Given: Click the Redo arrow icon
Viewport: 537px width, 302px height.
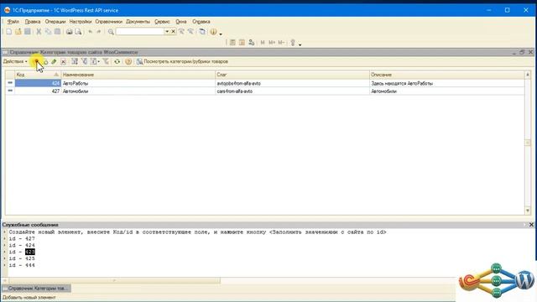Looking at the screenshot, I should (x=99, y=32).
